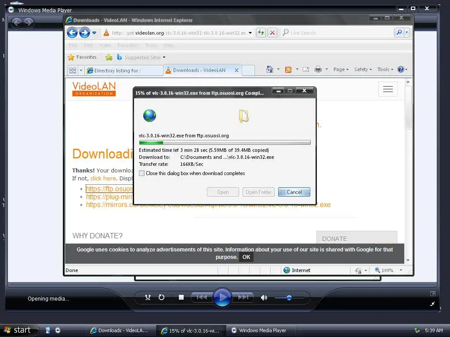Switch to Windows Media Player taskbar button
The width and height of the screenshot is (450, 337).
pos(261,330)
